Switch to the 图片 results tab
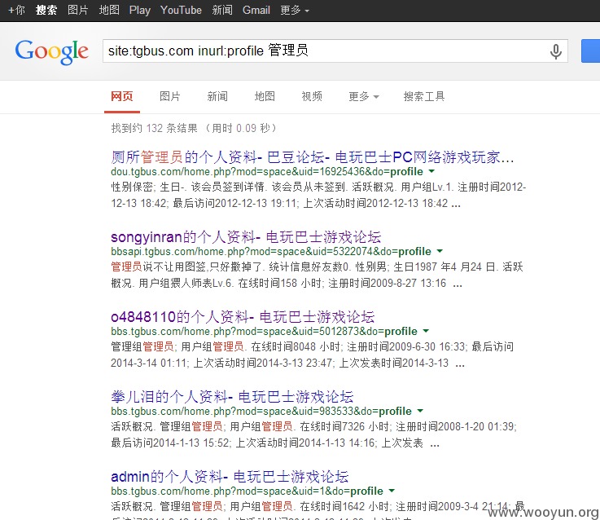This screenshot has width=600, height=520. (169, 96)
